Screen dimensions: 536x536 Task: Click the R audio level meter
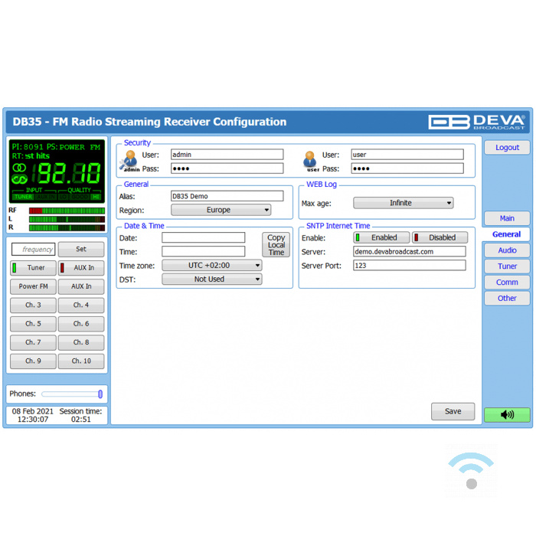(67, 227)
